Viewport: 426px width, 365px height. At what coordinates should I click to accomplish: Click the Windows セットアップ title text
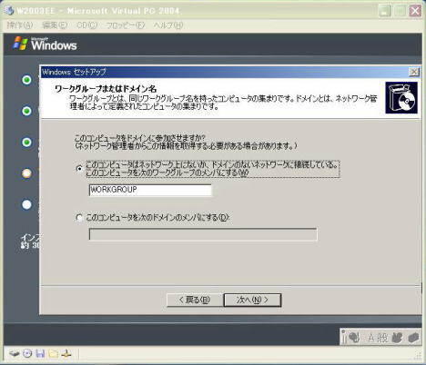pos(74,72)
